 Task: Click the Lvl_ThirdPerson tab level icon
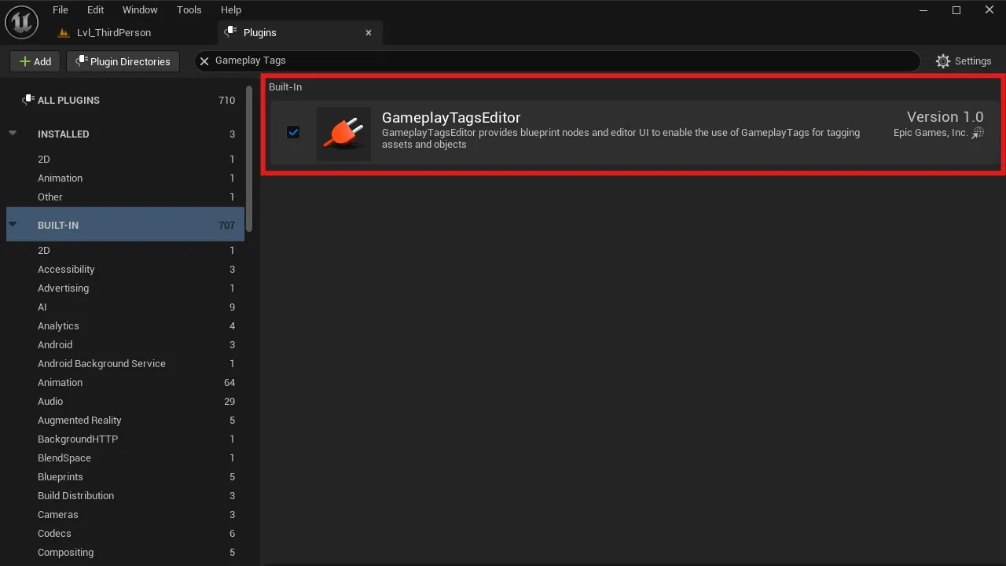click(x=64, y=33)
